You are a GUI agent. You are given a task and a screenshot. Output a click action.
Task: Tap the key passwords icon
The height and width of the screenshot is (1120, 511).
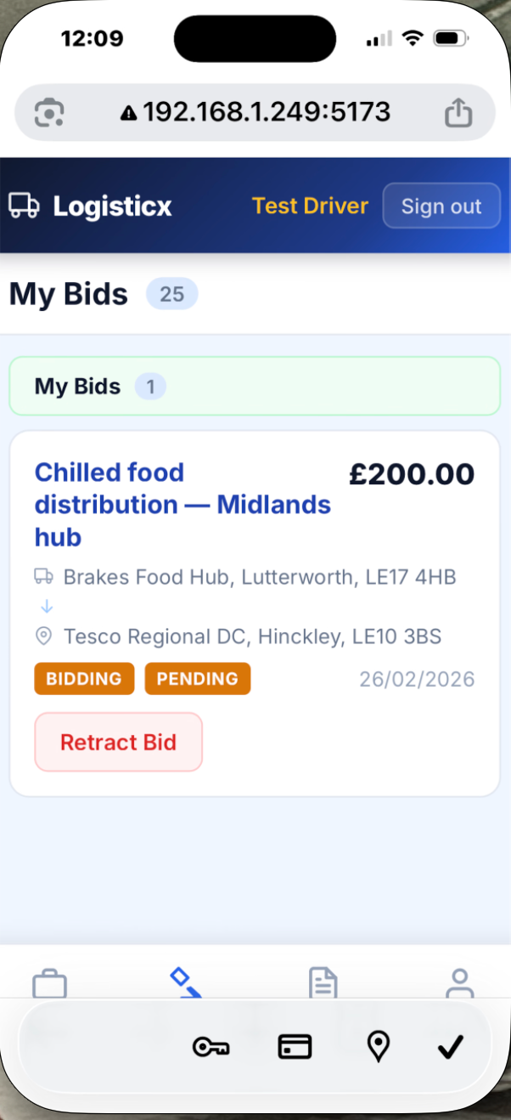(211, 1047)
